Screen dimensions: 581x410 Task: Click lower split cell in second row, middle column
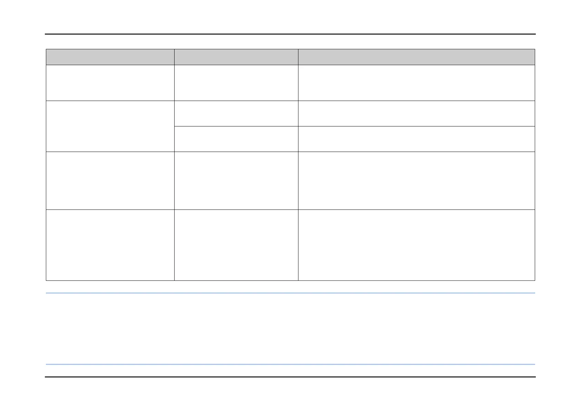tap(236, 139)
